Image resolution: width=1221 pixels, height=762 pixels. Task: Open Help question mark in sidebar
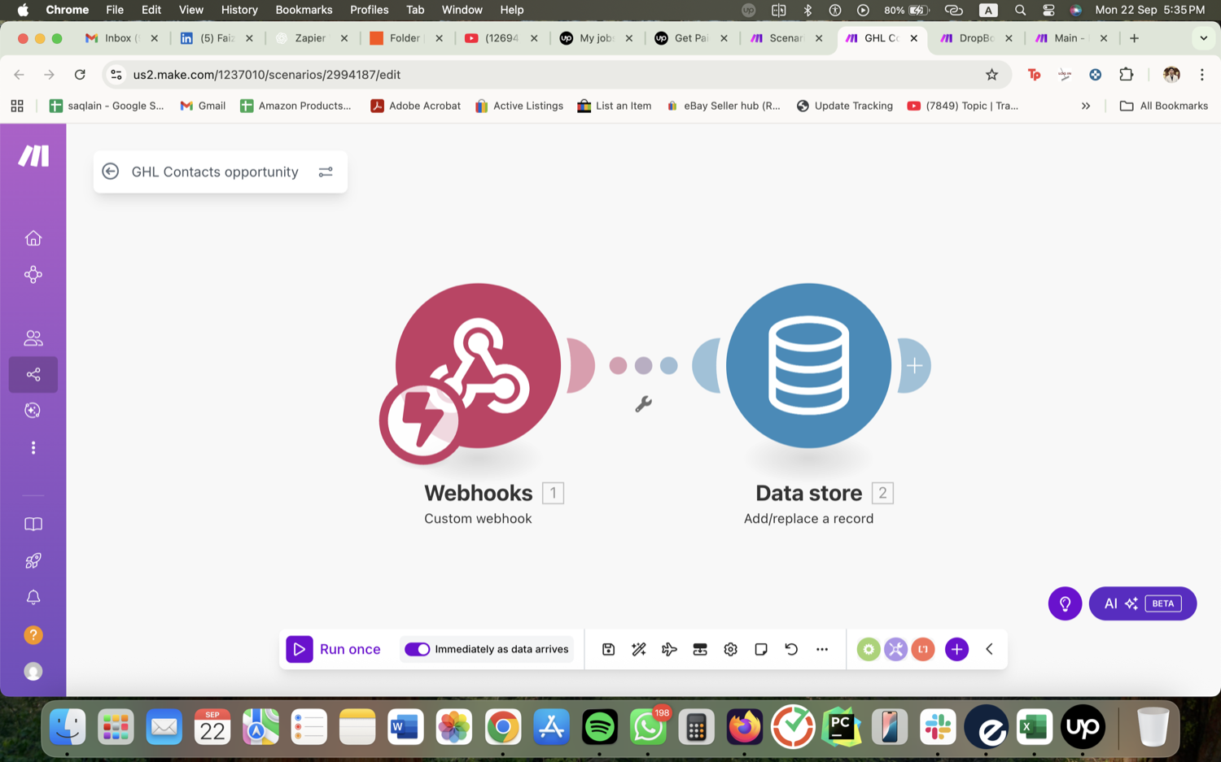click(x=33, y=634)
